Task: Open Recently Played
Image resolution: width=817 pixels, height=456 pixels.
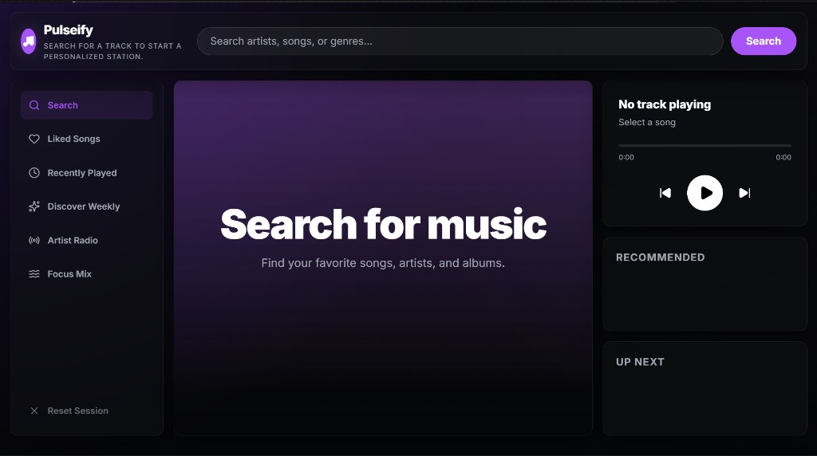Action: [87, 173]
